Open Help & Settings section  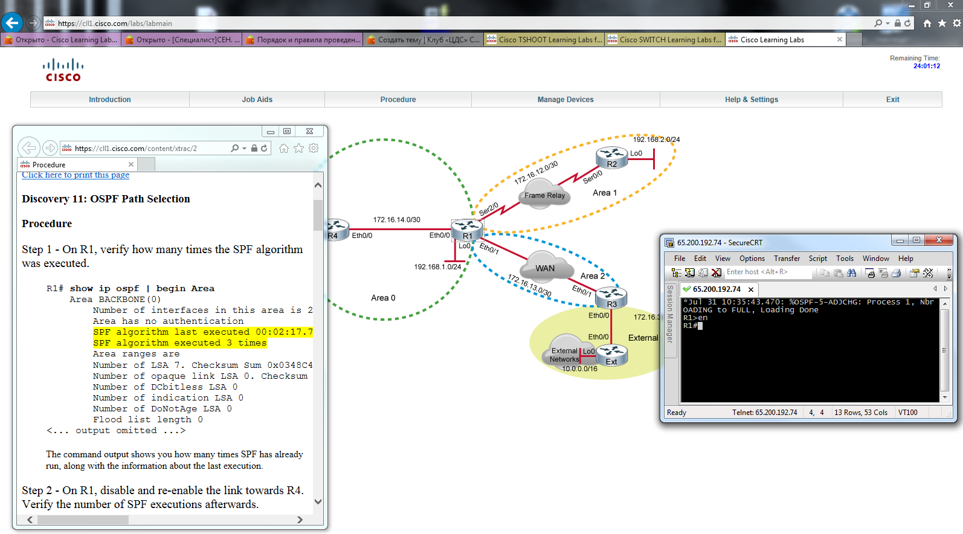click(752, 100)
